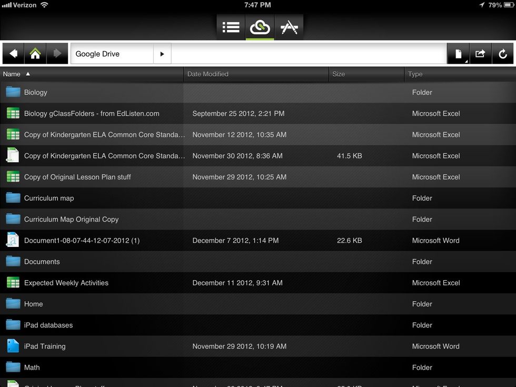This screenshot has height=387, width=516.
Task: Open the iPad Training Word document
Action: [45, 346]
